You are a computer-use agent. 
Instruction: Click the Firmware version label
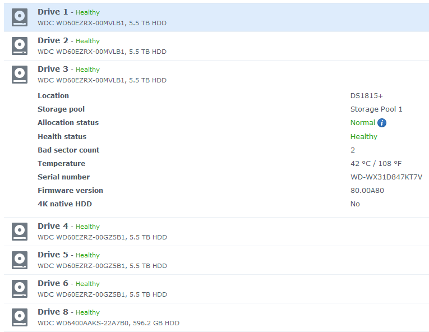pyautogui.click(x=70, y=190)
